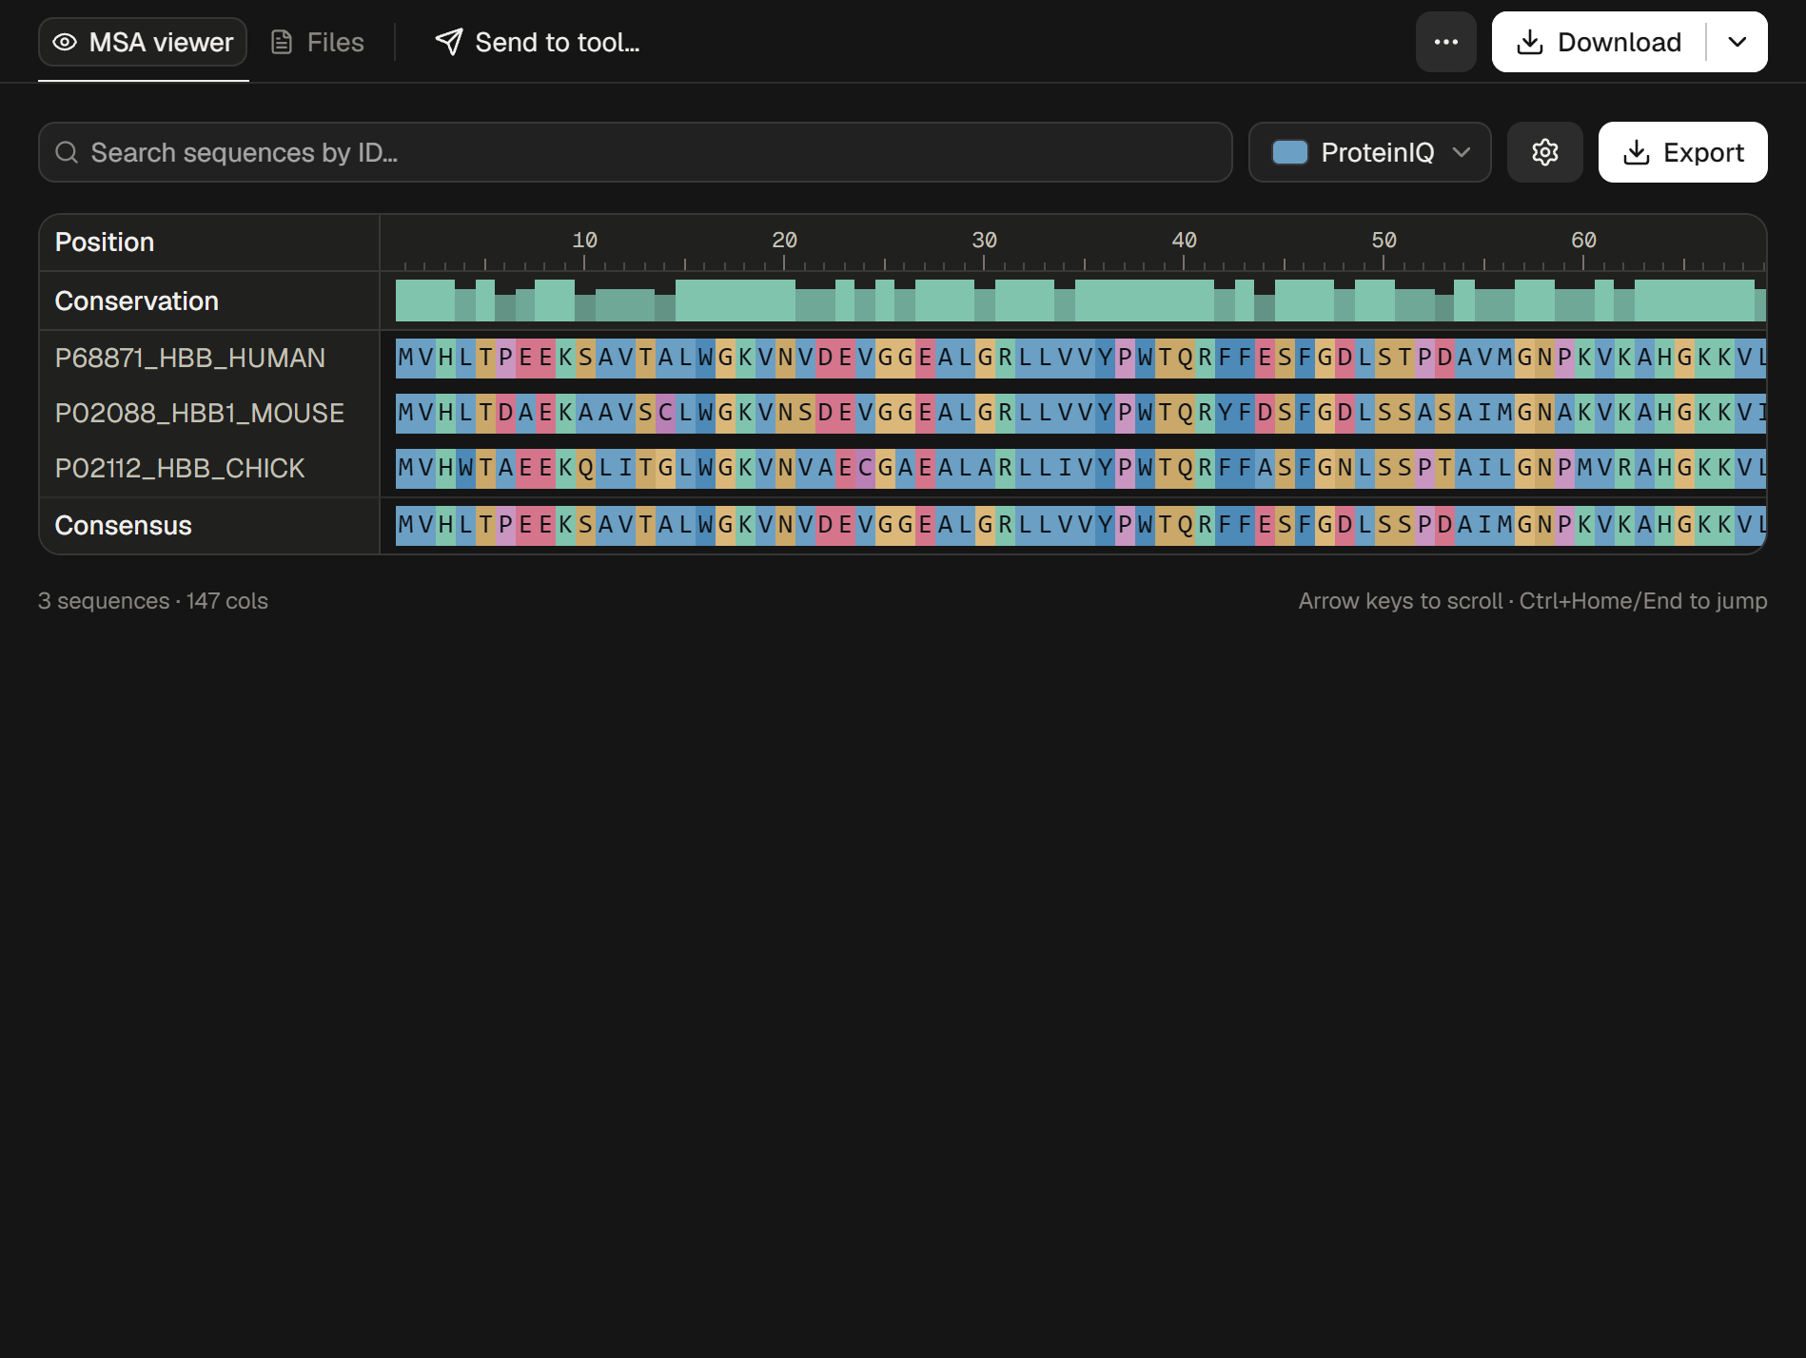Expand the Download dropdown chevron
This screenshot has width=1806, height=1358.
pyautogui.click(x=1737, y=42)
